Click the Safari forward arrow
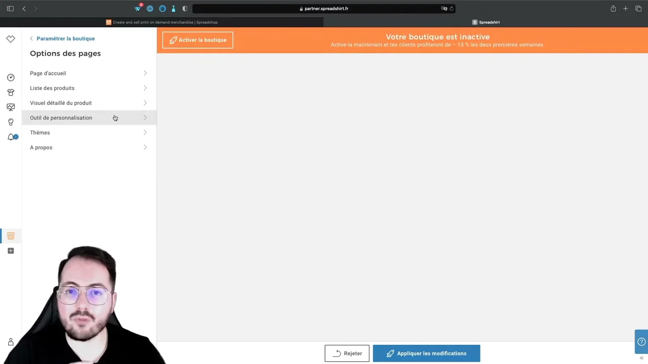The height and width of the screenshot is (364, 648). (x=35, y=9)
